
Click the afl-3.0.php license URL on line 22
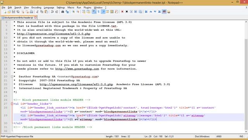(x=76, y=84)
